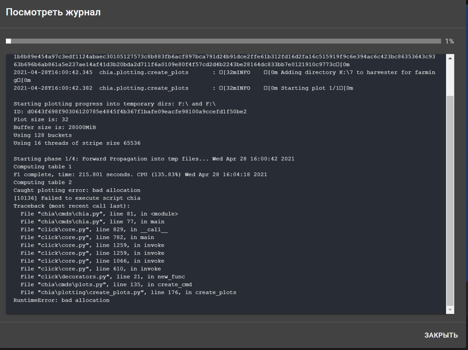The image size is (468, 350).
Task: Click the create_plots.py line 176 traceback entry
Action: pyautogui.click(x=128, y=292)
